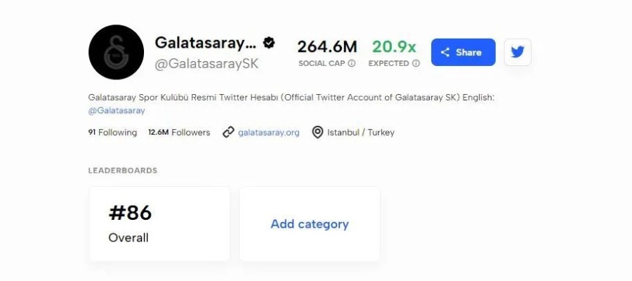Screen dimensions: 632x281
Task: Click the Twitter bird icon button
Action: [518, 52]
